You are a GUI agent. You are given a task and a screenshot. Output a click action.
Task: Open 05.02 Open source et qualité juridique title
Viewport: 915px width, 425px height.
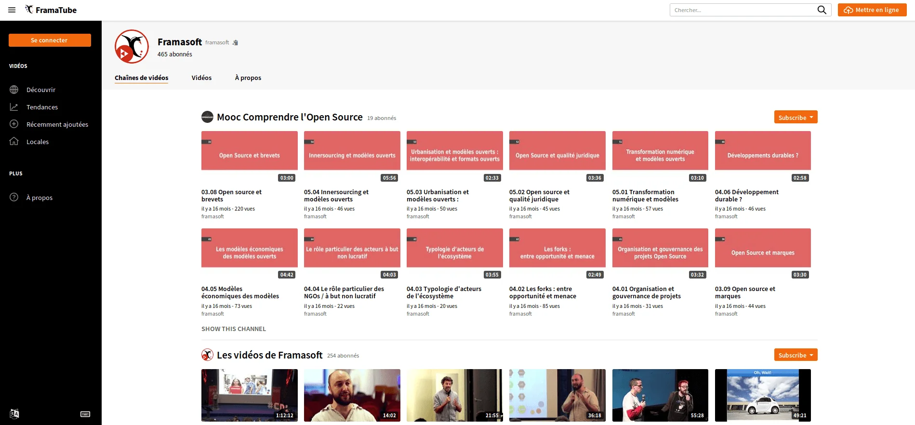pos(539,196)
